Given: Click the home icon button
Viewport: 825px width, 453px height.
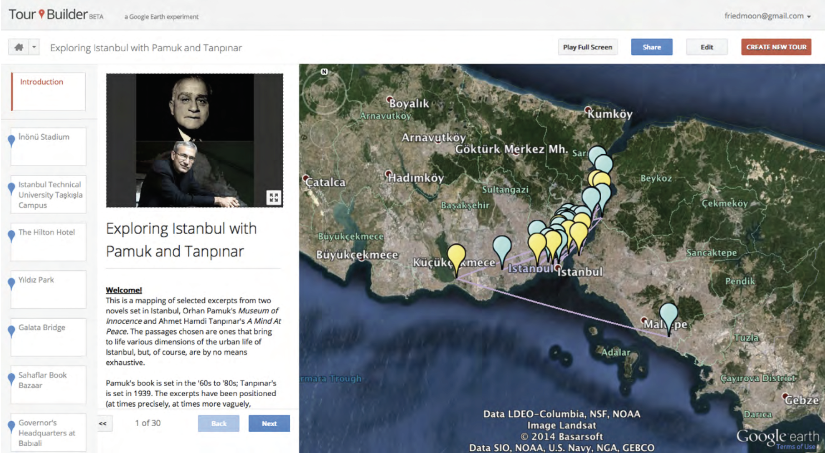Looking at the screenshot, I should pos(19,47).
